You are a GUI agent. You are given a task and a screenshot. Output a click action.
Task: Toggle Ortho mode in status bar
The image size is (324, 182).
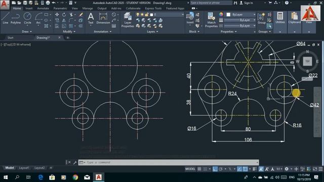[x=215, y=169]
